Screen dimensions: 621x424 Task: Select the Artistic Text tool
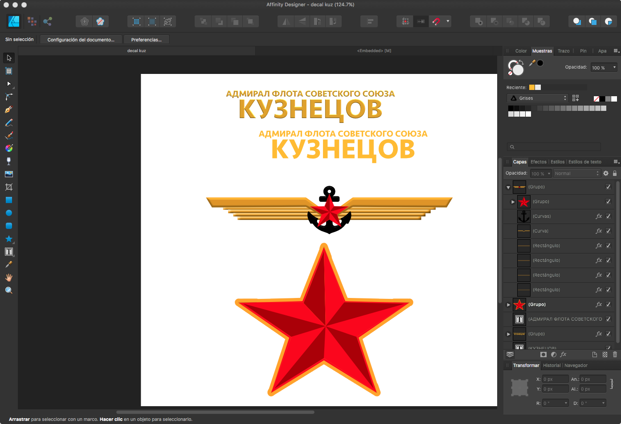click(8, 252)
